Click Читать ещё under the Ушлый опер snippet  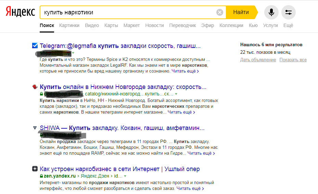pyautogui.click(x=190, y=189)
